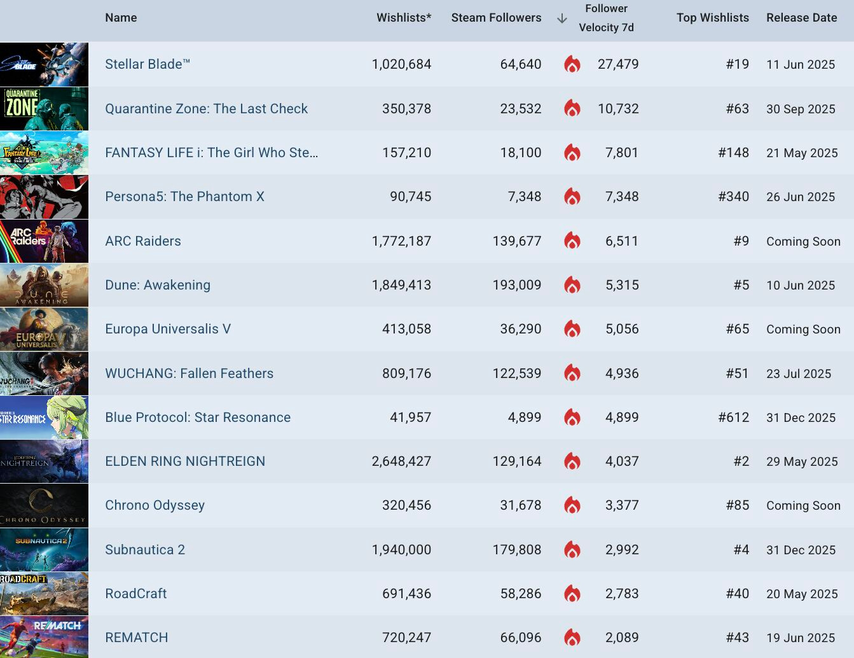854x658 pixels.
Task: Open the RoadCraft link
Action: tap(136, 594)
